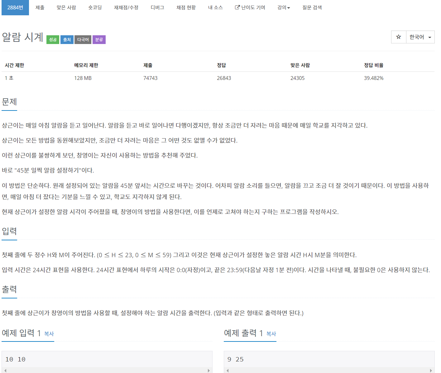441x373 pixels.
Task: Click the 알람 시계 problem title
Action: pyautogui.click(x=22, y=37)
